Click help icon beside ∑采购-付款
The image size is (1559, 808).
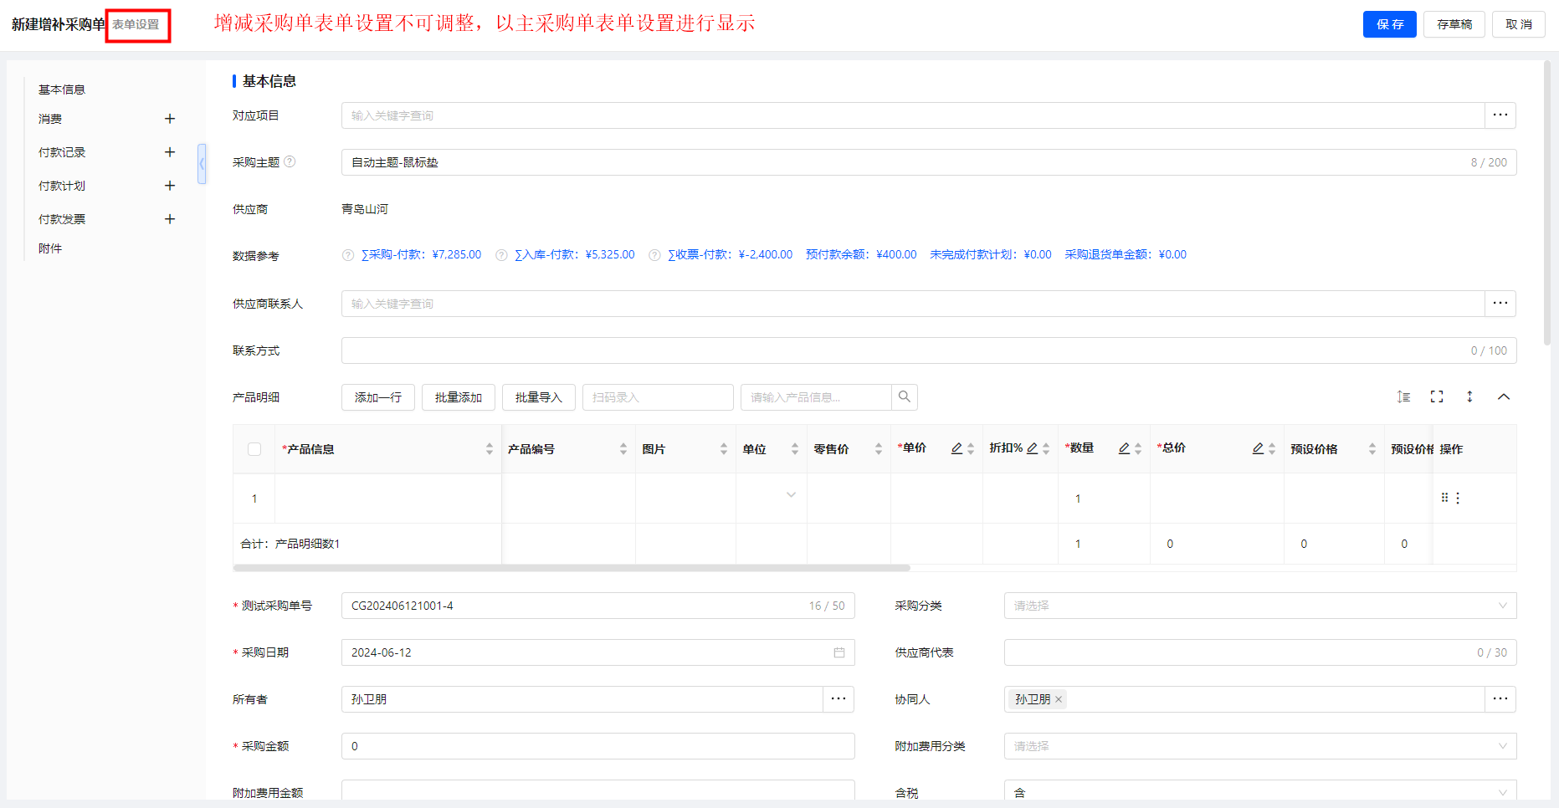coord(348,255)
